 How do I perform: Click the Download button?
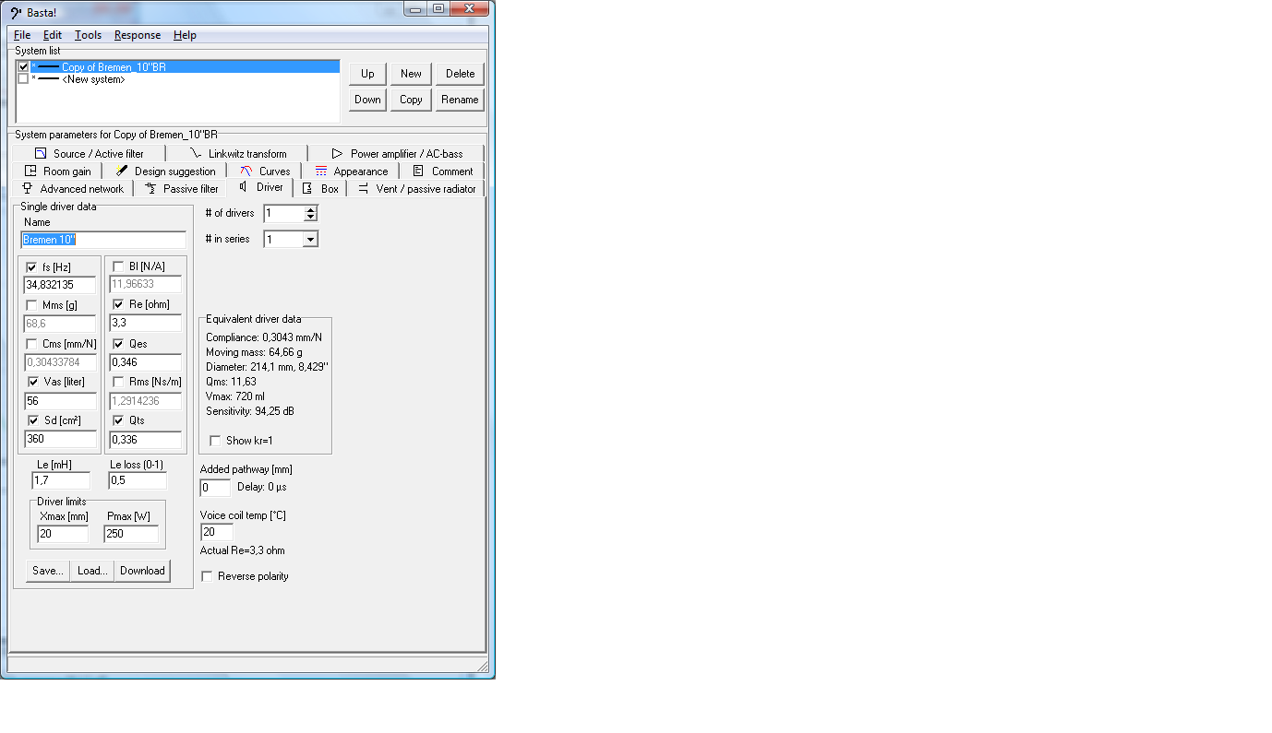pyautogui.click(x=142, y=571)
